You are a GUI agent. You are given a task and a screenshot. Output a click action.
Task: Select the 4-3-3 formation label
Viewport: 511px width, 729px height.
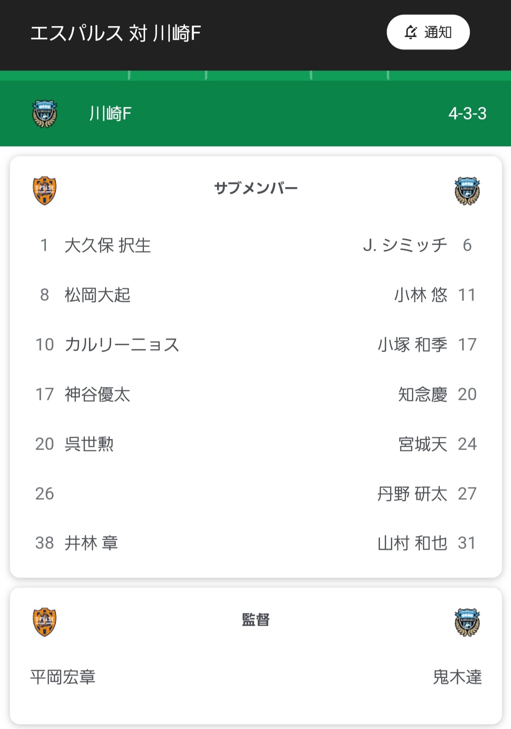[467, 114]
